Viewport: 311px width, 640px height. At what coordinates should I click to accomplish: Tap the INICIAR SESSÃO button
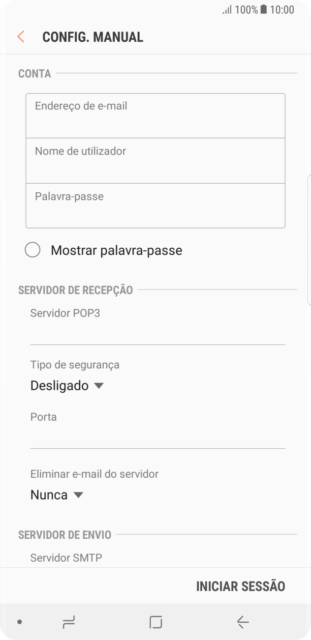pyautogui.click(x=240, y=586)
